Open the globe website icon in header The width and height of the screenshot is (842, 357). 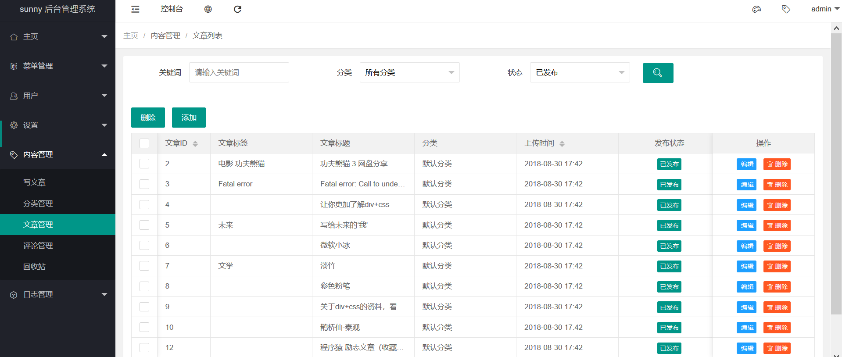point(208,9)
